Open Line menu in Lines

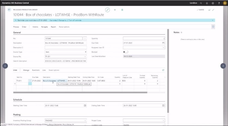click(44, 70)
